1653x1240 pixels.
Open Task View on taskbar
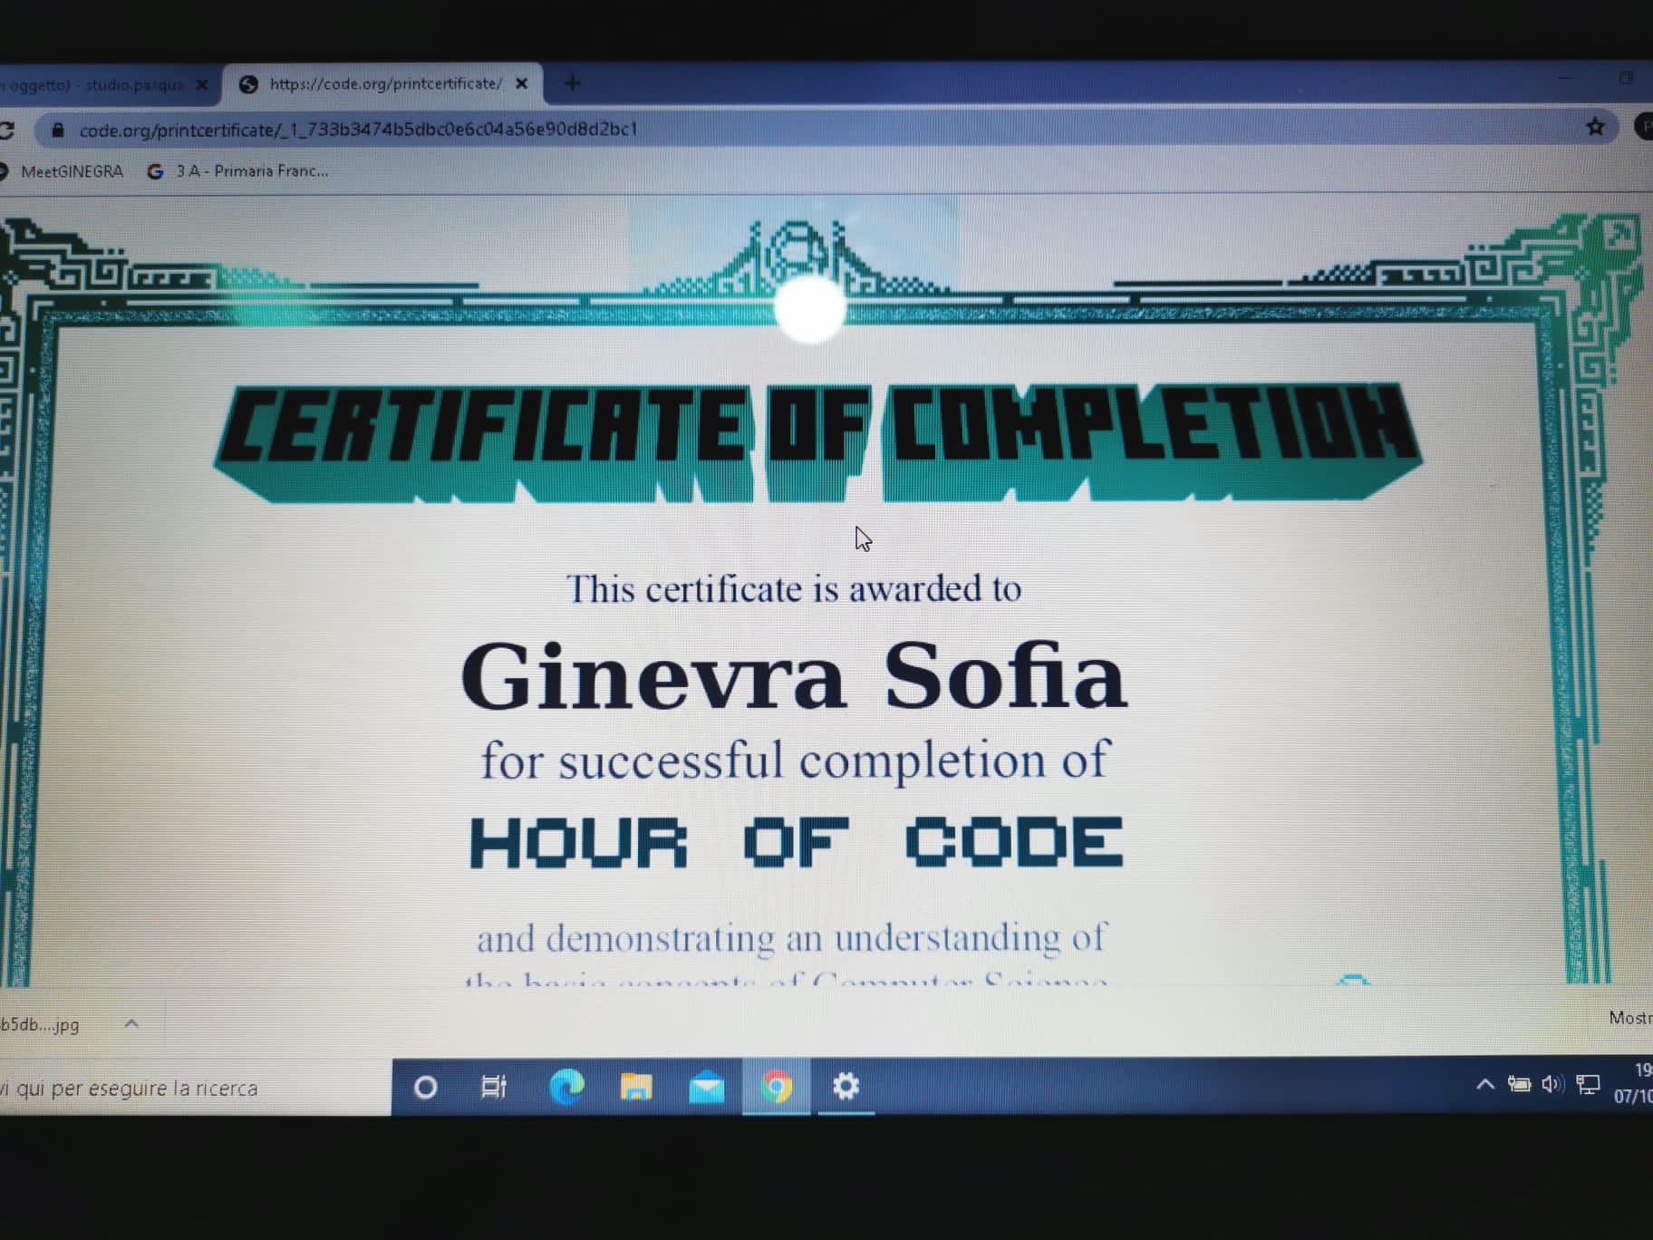pyautogui.click(x=494, y=1086)
